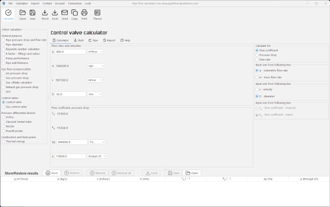The image size is (330, 207).
Task: Switch to the Report tab
Action: [x=109, y=40]
